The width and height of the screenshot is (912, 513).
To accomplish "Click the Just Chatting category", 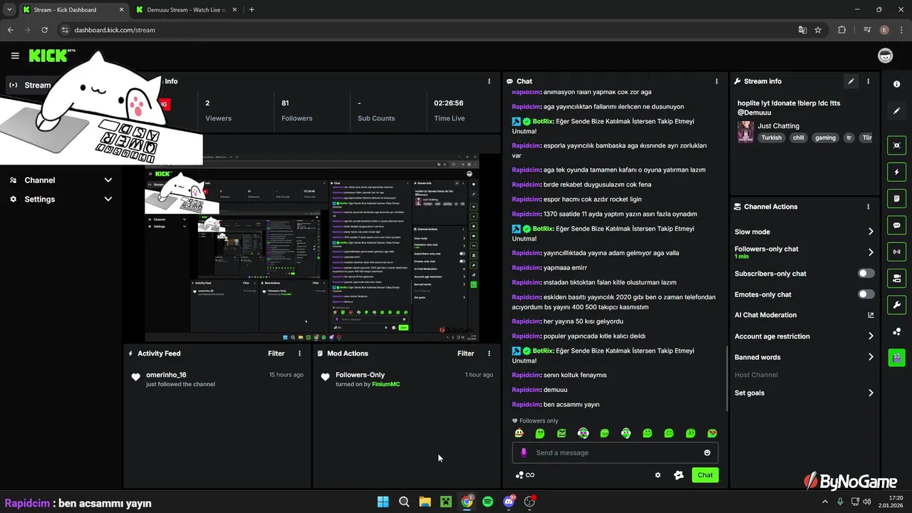I will (778, 126).
